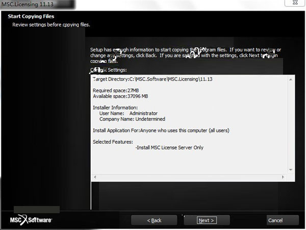
Task: Click '-Install MSC License Server Only' text
Action: pos(169,148)
